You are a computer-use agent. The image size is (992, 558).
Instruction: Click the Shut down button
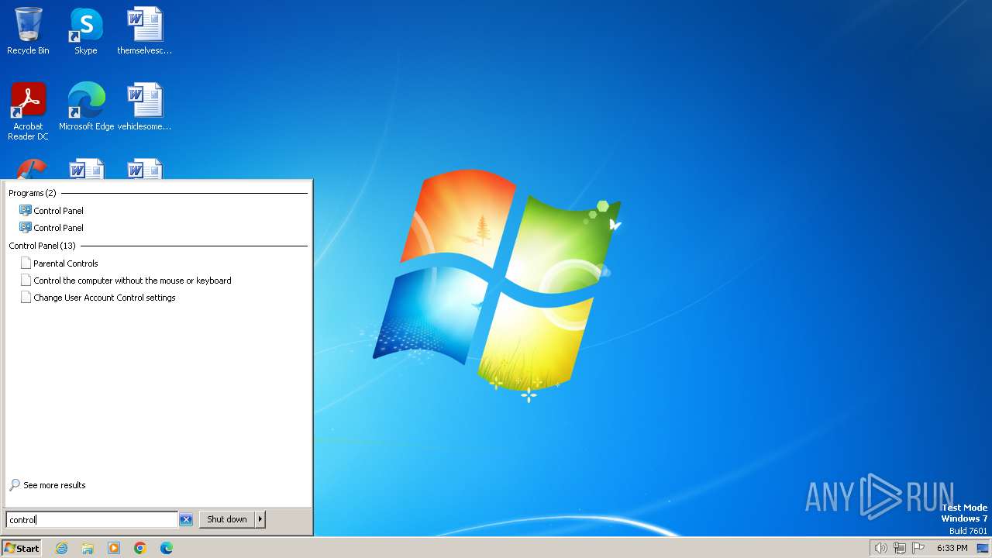[227, 519]
